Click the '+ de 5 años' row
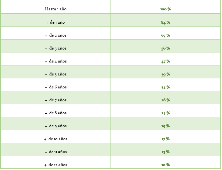Viewport: 222px width, 170px height. tap(55, 74)
